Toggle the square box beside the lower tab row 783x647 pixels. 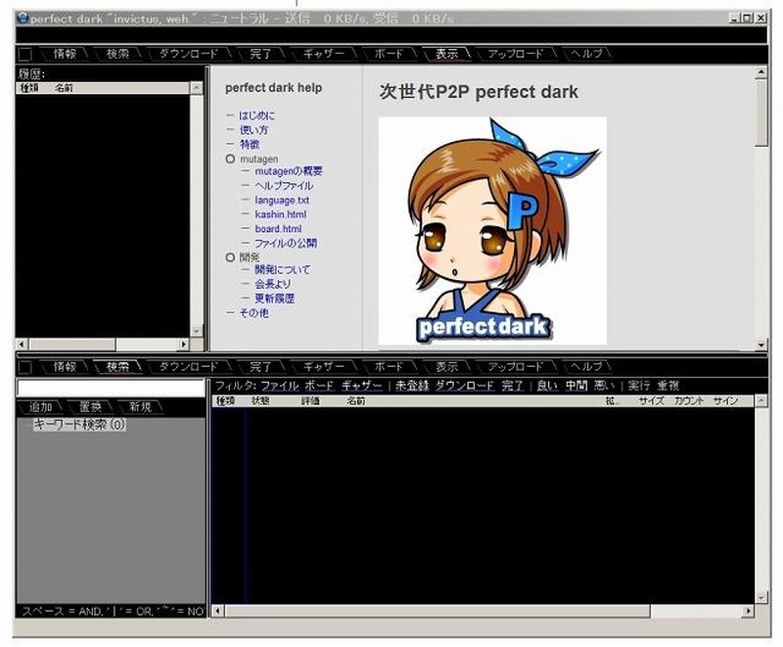[x=25, y=367]
